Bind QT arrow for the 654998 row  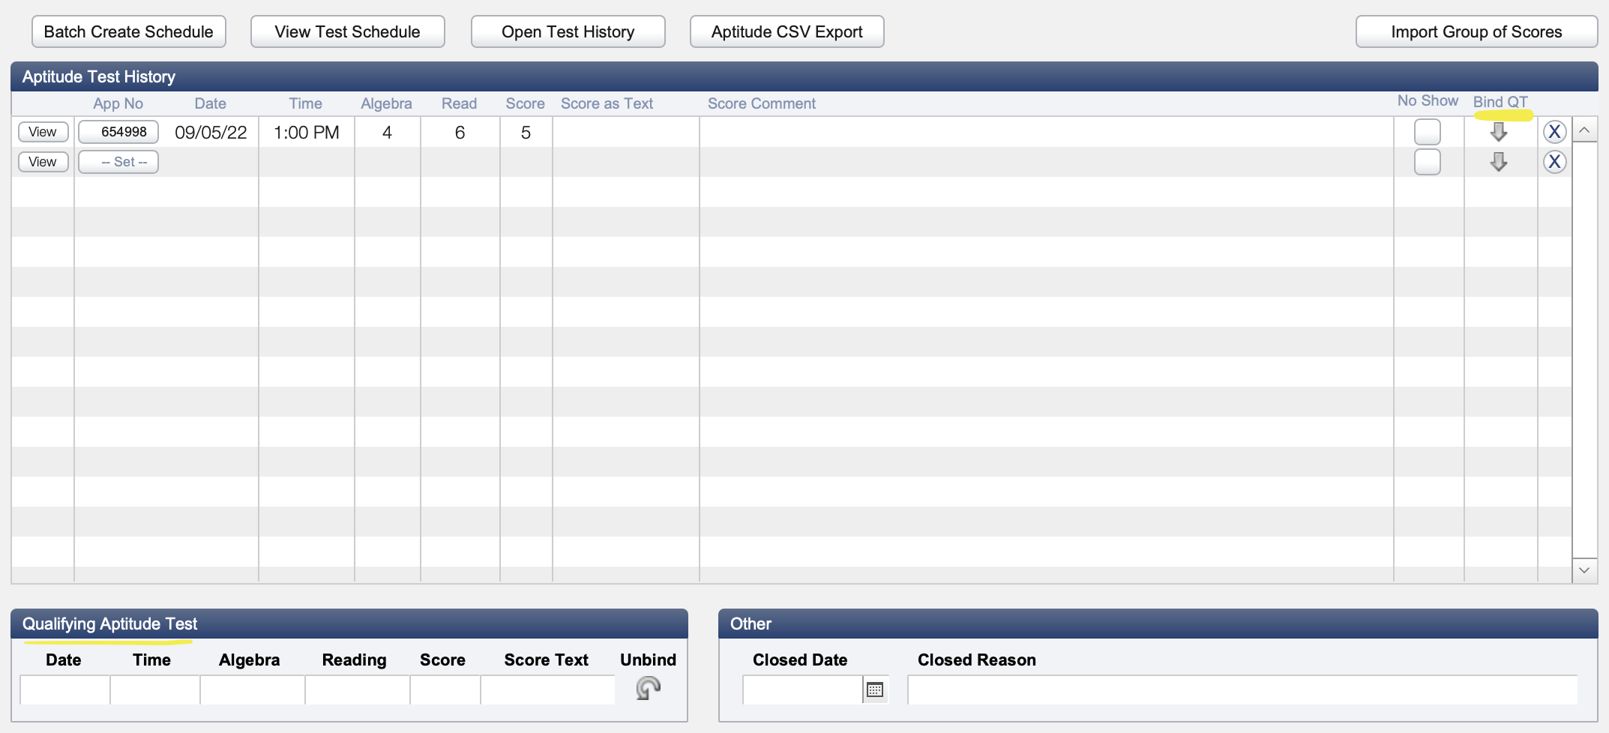coord(1498,132)
